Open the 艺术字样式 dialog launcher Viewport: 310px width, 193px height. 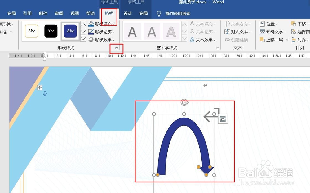pos(218,48)
